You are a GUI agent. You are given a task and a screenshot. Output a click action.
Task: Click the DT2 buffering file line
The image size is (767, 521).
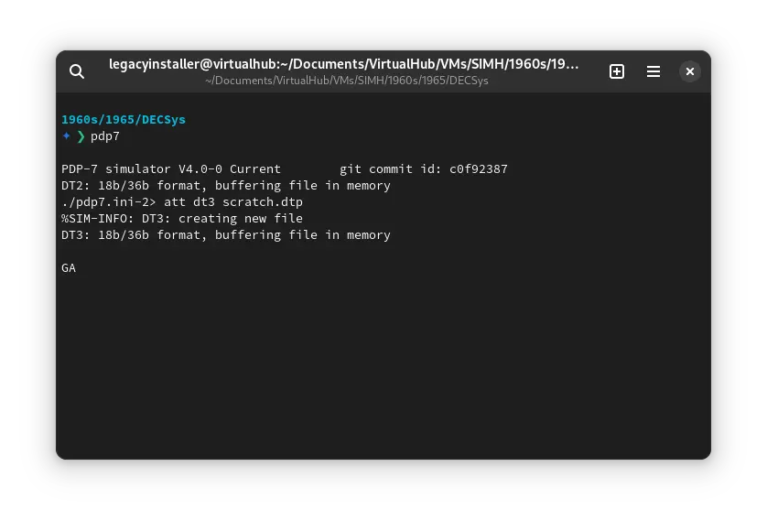(225, 186)
